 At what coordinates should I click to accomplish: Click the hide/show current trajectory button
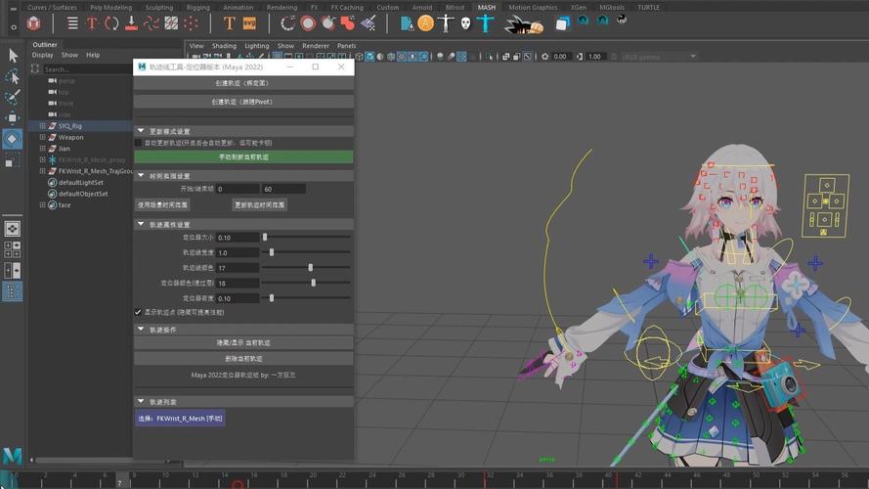point(243,343)
